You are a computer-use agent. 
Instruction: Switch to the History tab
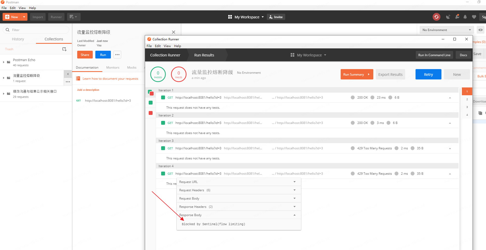18,39
